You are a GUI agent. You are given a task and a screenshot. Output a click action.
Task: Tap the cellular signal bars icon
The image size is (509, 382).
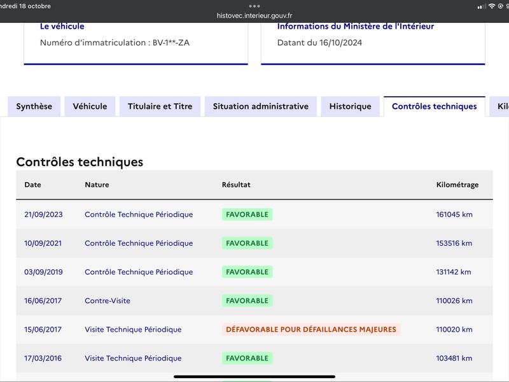[x=482, y=6]
